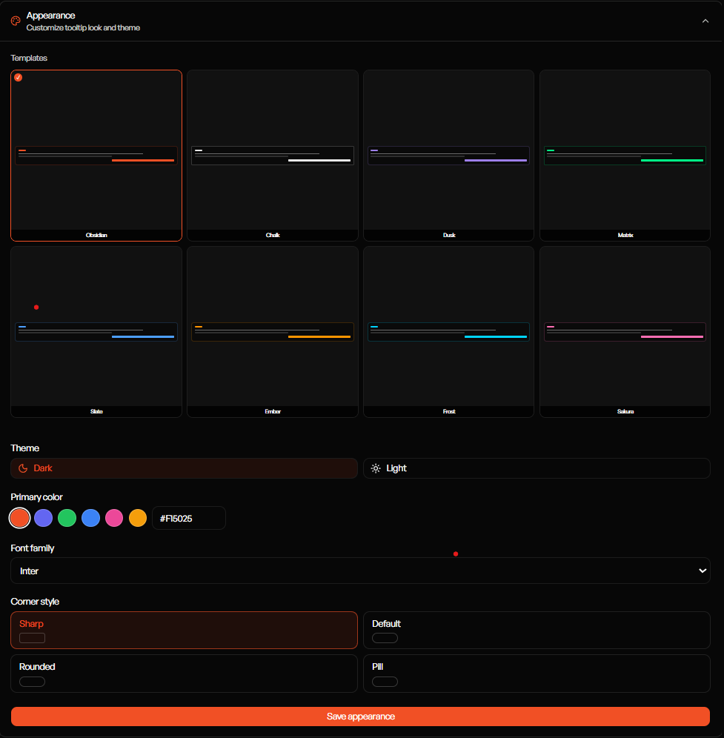Focus the hex color input field
Screen dimensions: 724x738
189,518
